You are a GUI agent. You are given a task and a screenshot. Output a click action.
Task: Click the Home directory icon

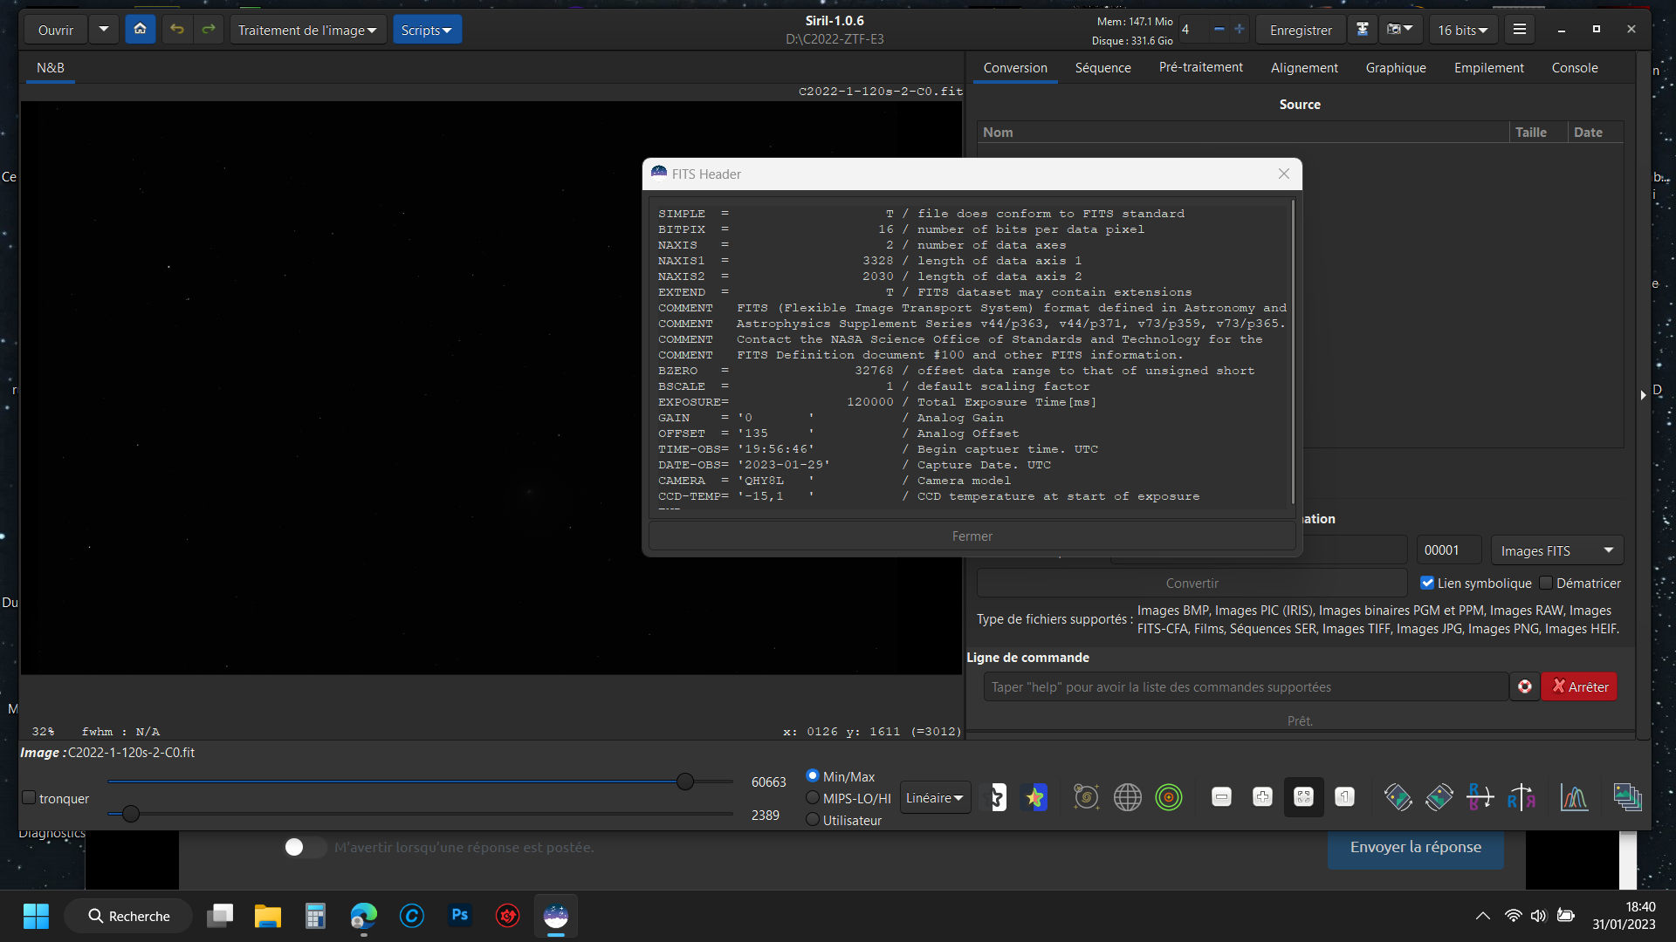140,30
